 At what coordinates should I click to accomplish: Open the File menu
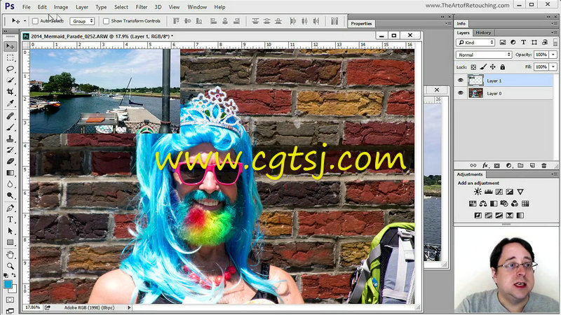pyautogui.click(x=27, y=7)
